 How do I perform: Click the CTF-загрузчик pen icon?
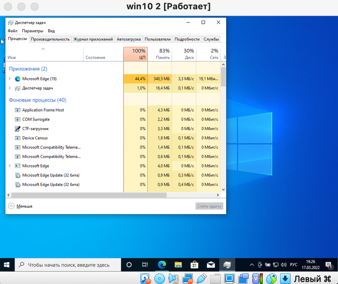[17, 129]
